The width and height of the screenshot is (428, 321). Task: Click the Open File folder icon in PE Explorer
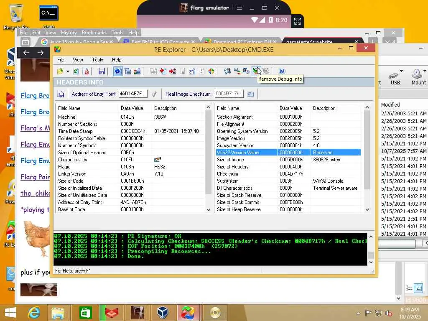pos(60,71)
